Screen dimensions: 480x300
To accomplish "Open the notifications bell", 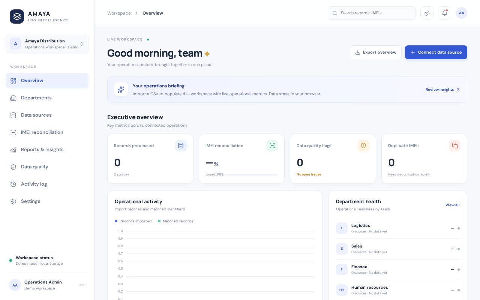I will pos(444,13).
